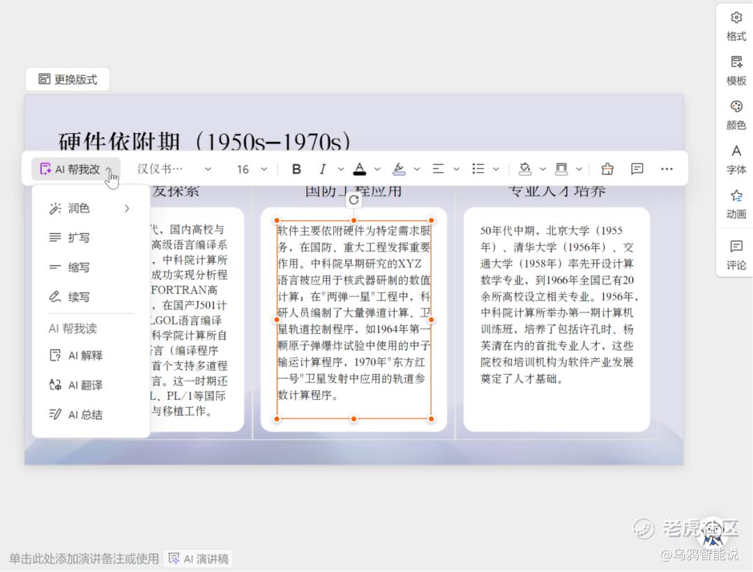Click the 专业人才培养 heading
This screenshot has width=753, height=572.
coord(556,190)
